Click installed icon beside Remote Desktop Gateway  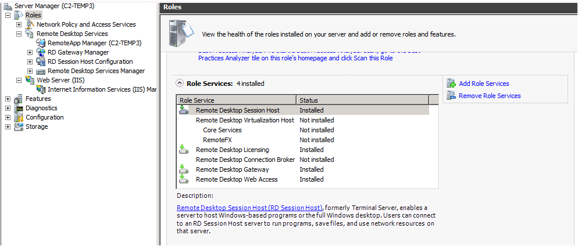click(x=184, y=169)
